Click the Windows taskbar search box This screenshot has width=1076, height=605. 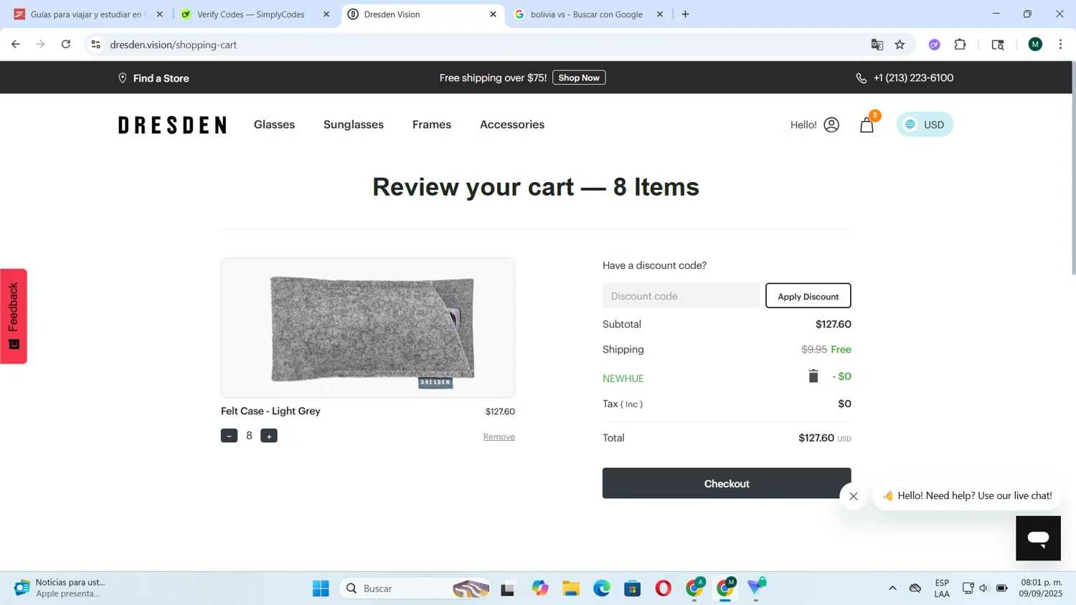415,589
